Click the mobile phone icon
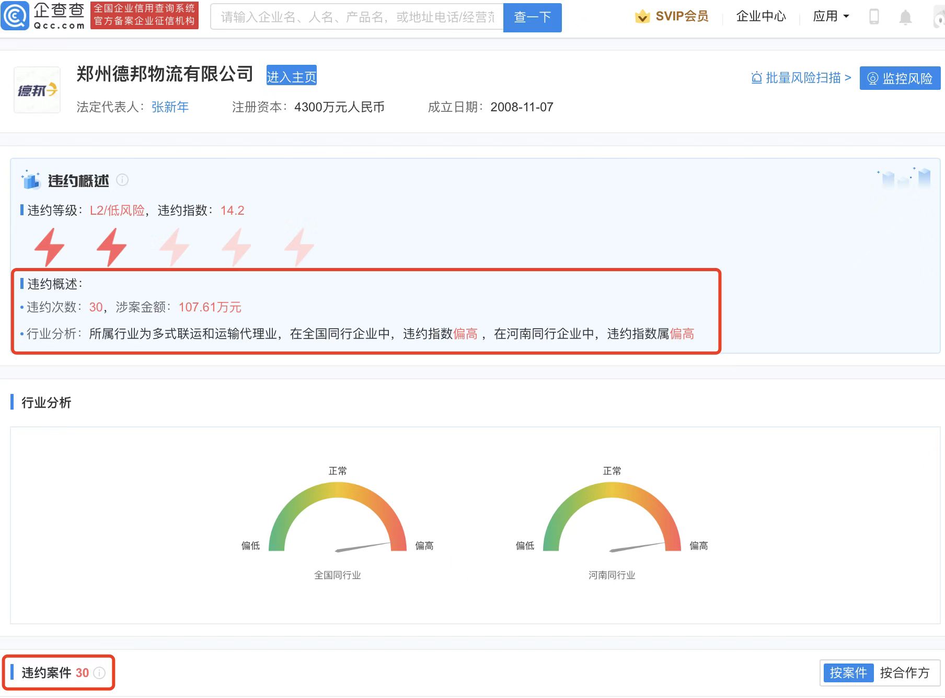The image size is (945, 698). [x=873, y=17]
